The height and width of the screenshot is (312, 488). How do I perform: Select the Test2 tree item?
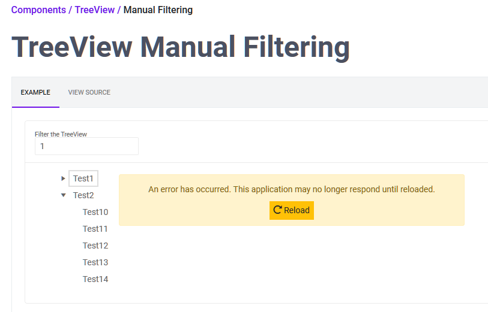coord(83,195)
